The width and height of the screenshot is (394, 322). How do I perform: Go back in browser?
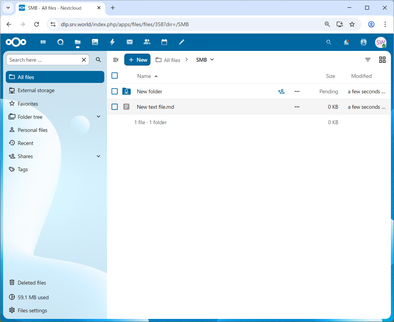point(9,24)
